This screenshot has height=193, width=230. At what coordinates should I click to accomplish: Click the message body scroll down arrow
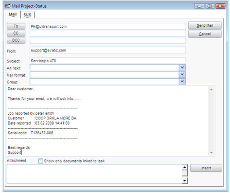point(211,152)
